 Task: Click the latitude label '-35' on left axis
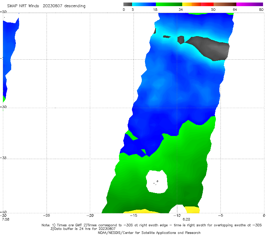(x=4, y=158)
